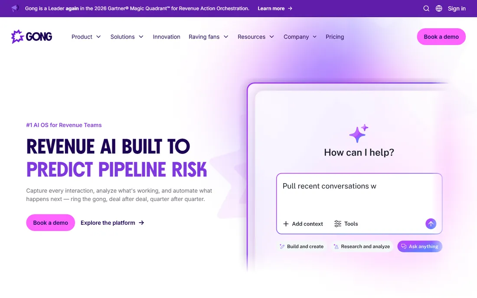477x298 pixels.
Task: Click the flask icon on Research and analyze
Action: coord(336,246)
